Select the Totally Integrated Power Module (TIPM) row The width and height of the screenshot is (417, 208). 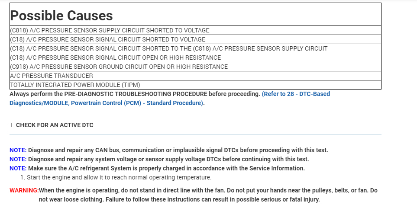tap(75, 85)
